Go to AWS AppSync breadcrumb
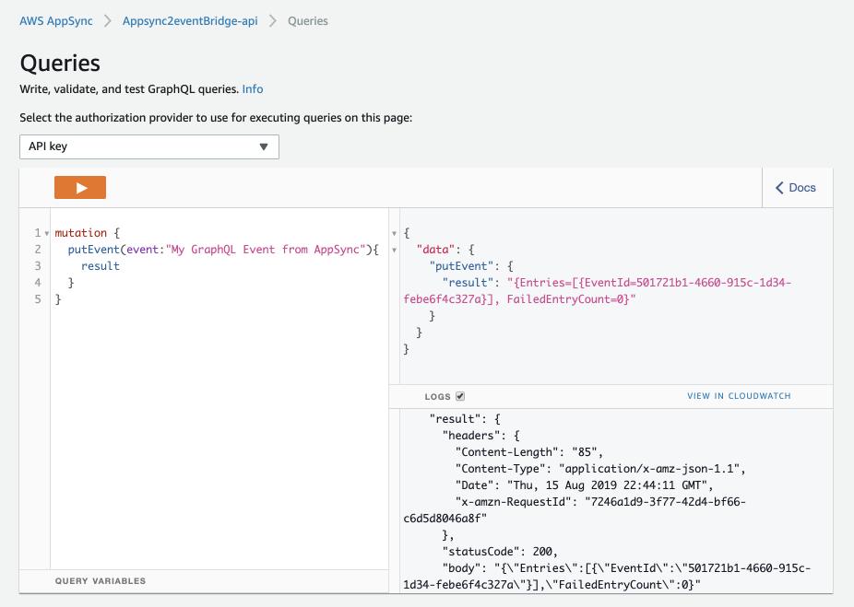This screenshot has width=854, height=607. pos(56,21)
